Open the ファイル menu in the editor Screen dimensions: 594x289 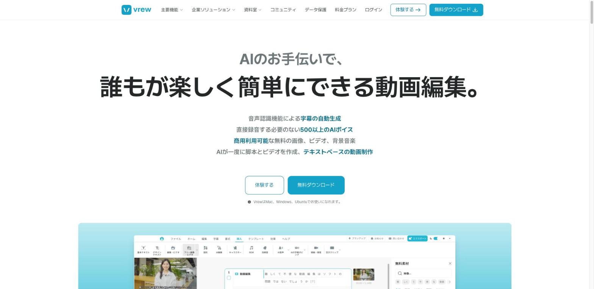coord(176,239)
